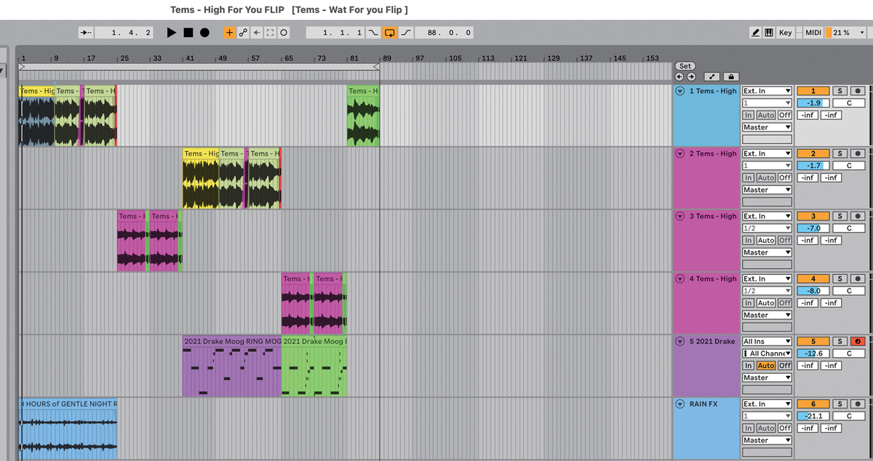Click the Re-Enable Automation back arrow
This screenshot has height=461, width=873.
[257, 33]
